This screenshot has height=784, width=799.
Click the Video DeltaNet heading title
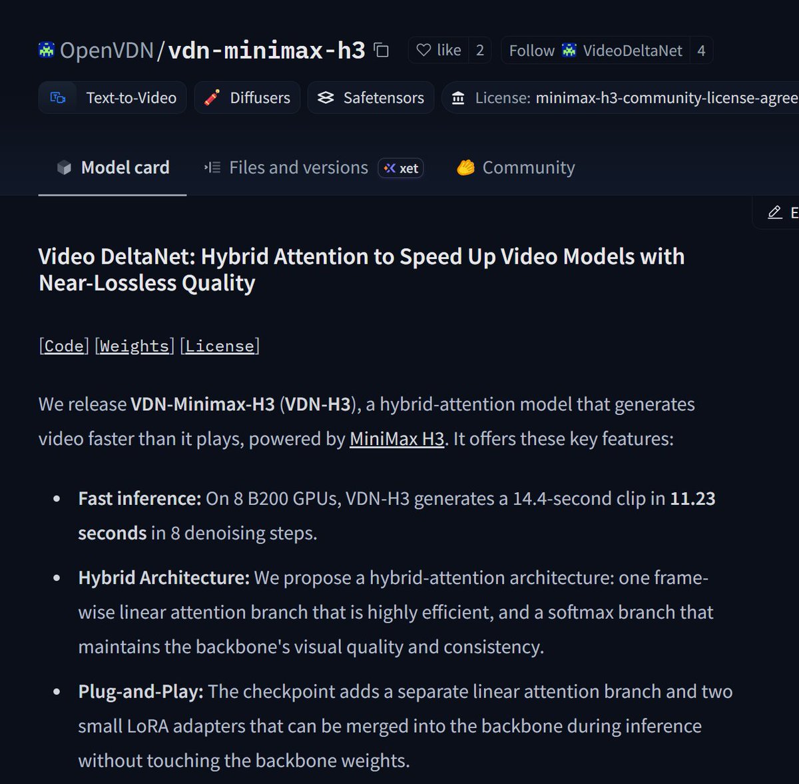tap(362, 270)
